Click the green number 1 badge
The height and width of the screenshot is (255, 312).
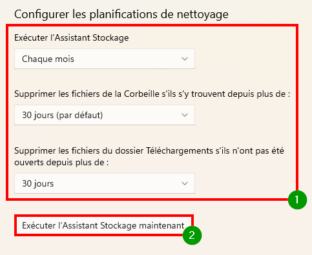[x=297, y=199]
